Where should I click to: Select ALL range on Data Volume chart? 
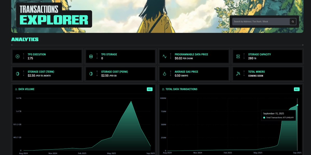coord(150,89)
